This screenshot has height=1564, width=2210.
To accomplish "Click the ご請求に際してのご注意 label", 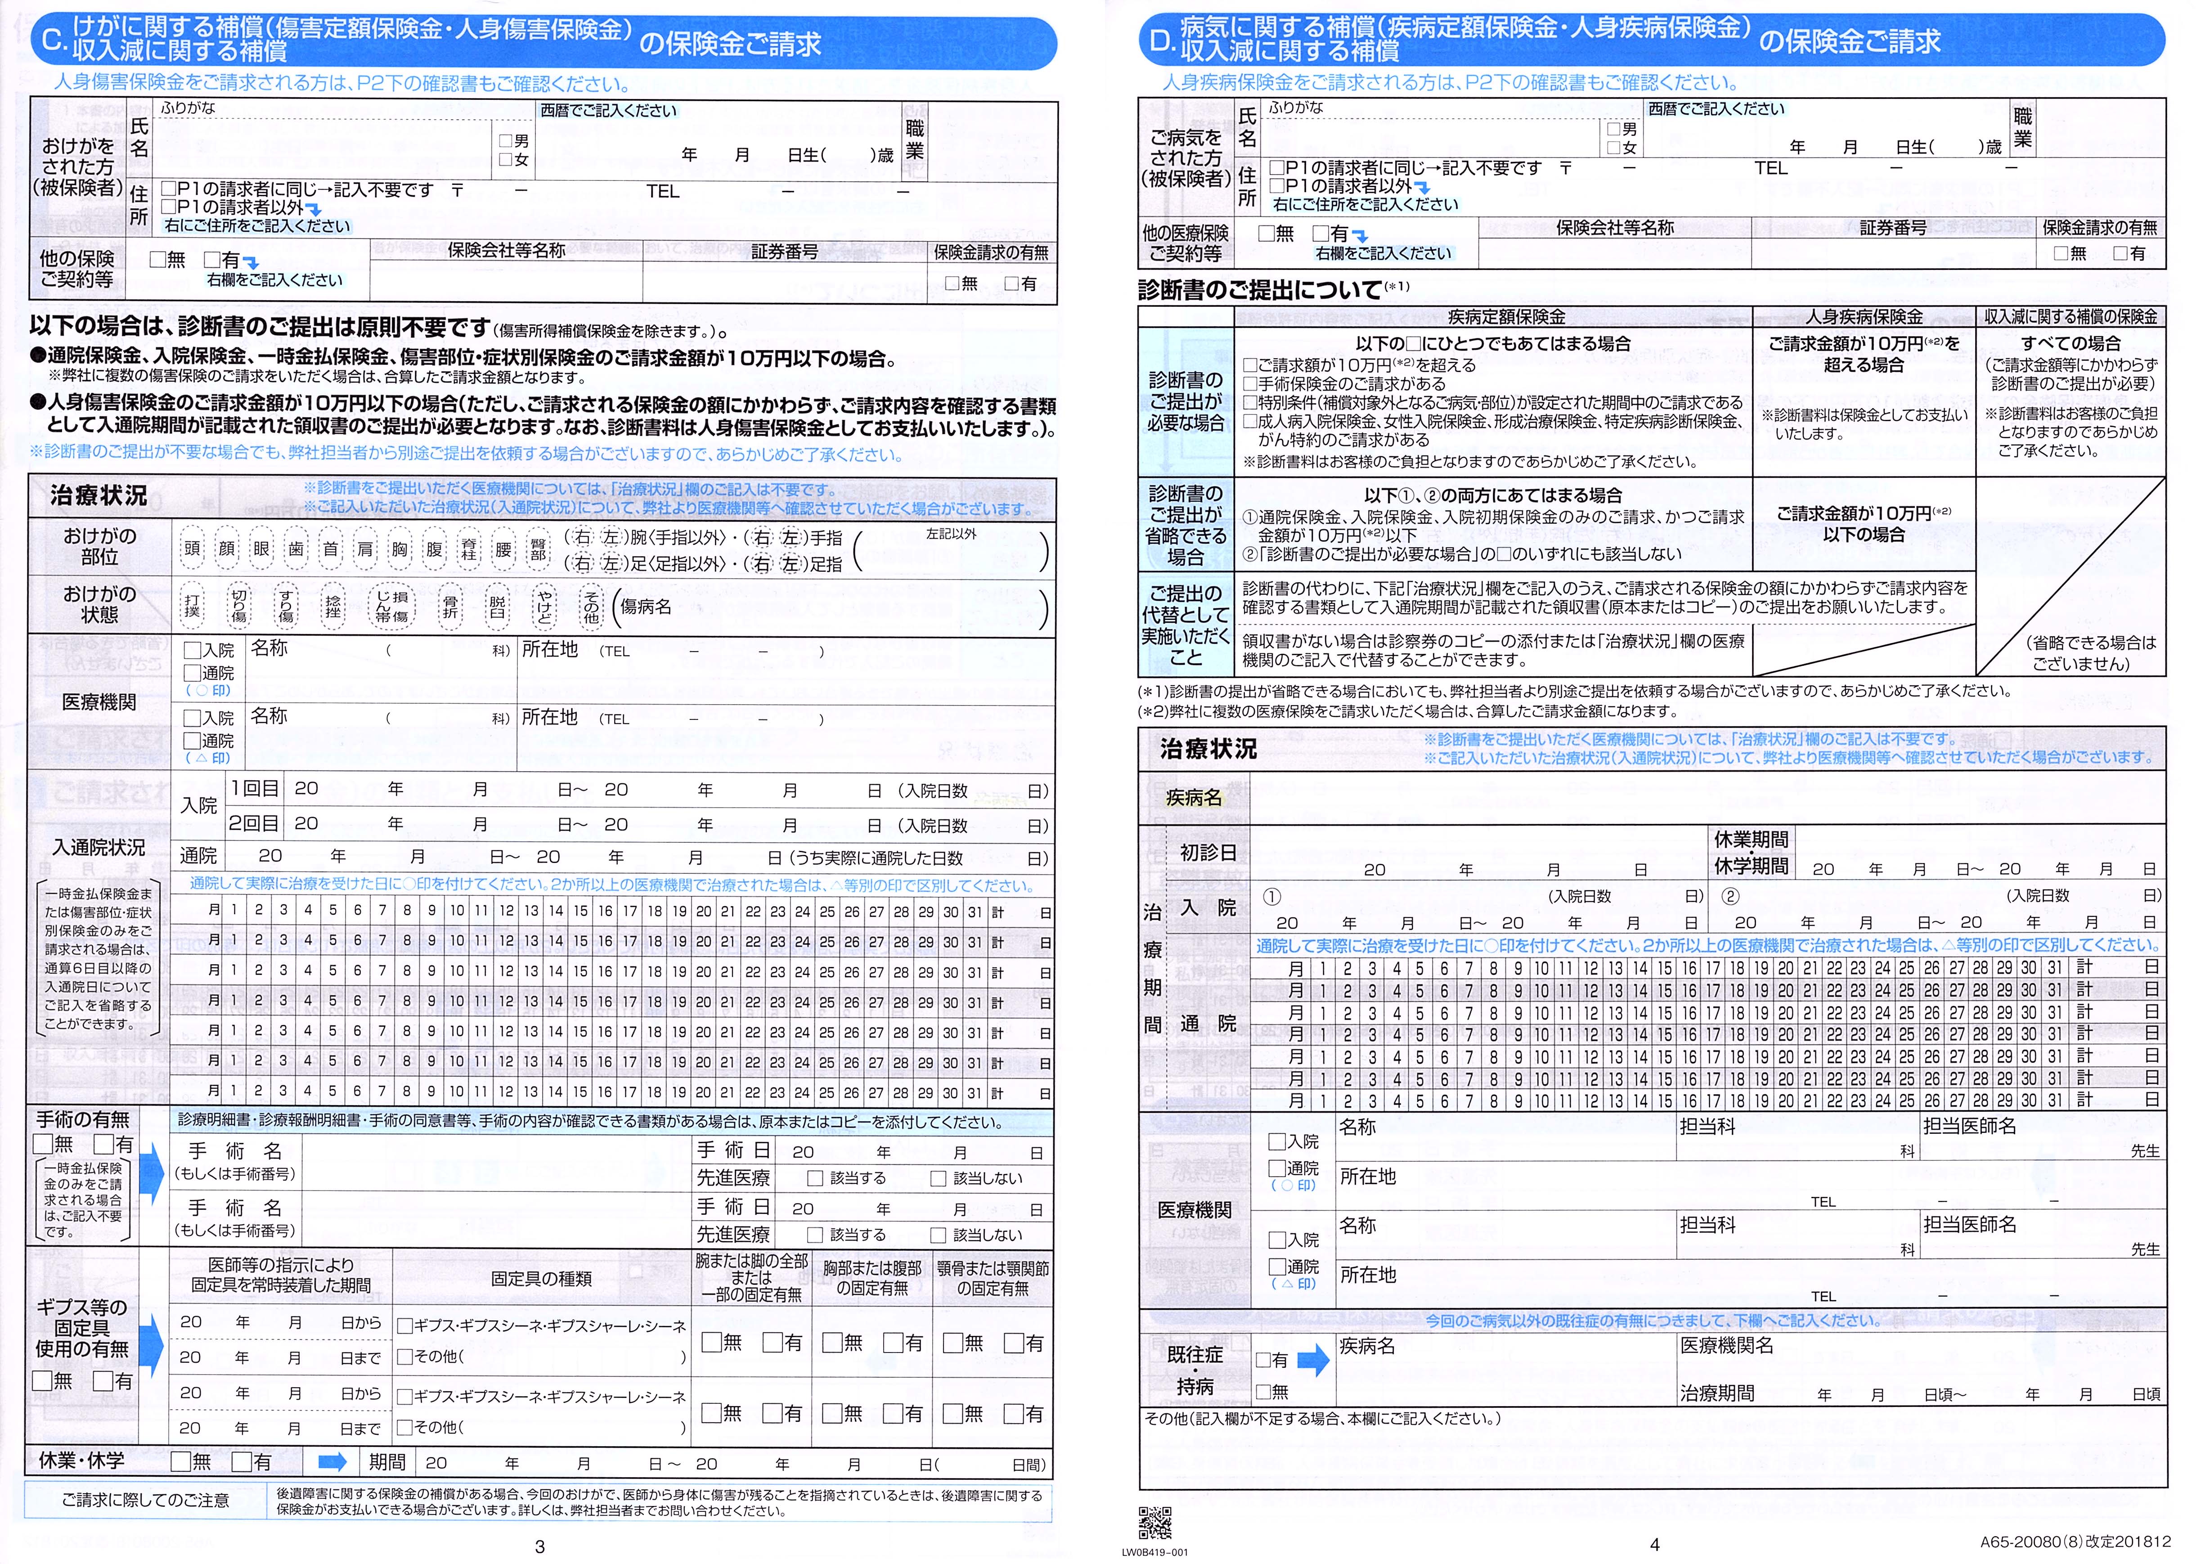I will pos(145,1500).
